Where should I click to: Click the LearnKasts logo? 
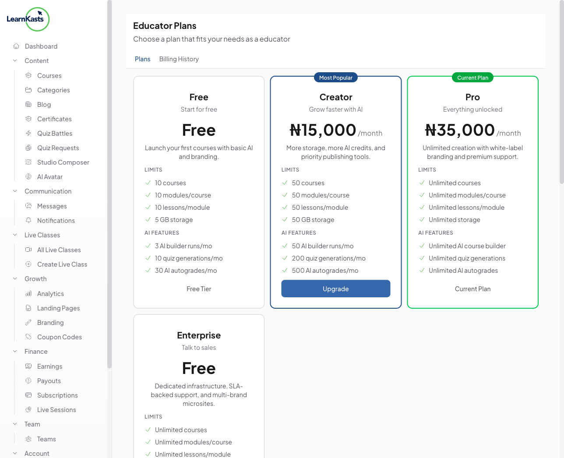[28, 19]
